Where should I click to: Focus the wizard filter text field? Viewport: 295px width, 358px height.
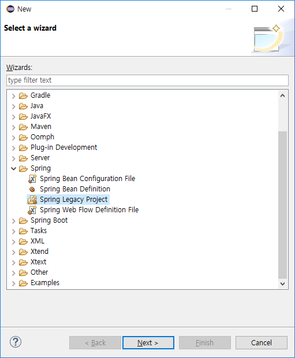147,80
